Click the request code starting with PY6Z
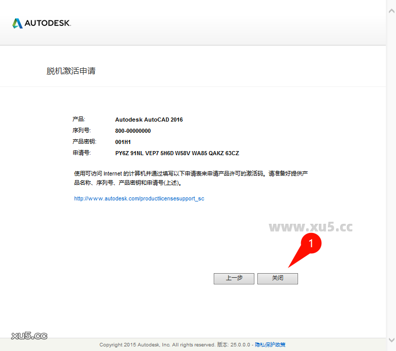Image resolution: width=396 pixels, height=351 pixels. (x=177, y=153)
